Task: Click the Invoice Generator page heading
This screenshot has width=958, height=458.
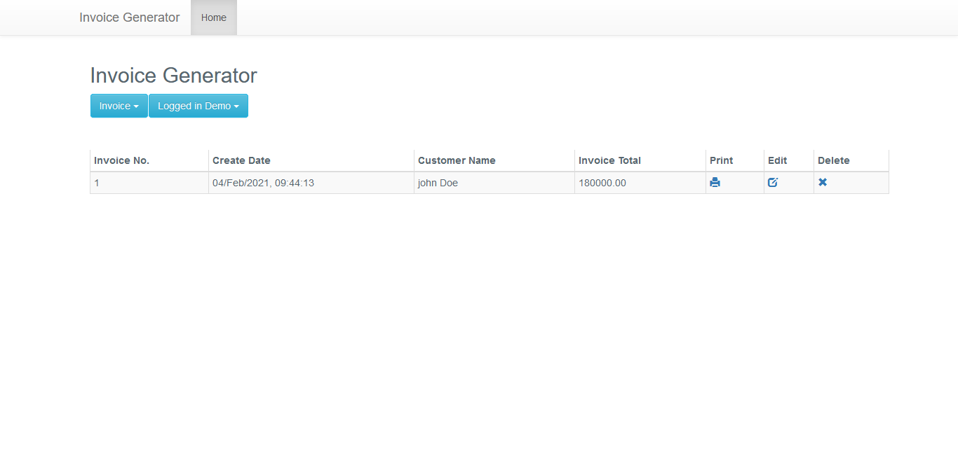Action: [x=174, y=76]
